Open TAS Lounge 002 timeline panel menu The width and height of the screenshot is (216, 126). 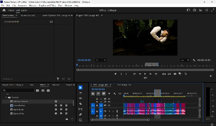110,85
